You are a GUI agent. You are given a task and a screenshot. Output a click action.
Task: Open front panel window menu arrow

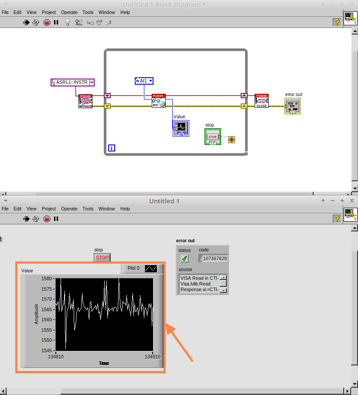(x=6, y=201)
